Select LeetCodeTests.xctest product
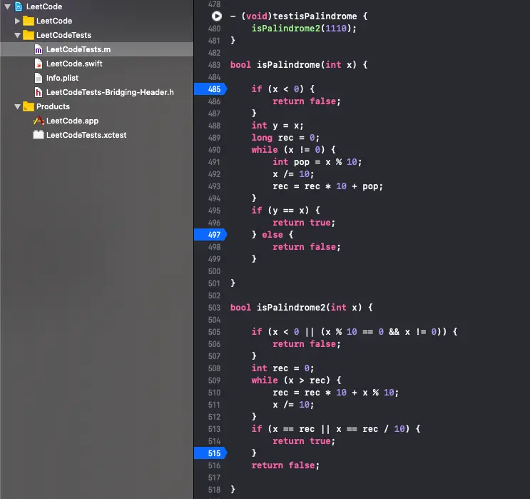The width and height of the screenshot is (530, 499). pos(86,135)
